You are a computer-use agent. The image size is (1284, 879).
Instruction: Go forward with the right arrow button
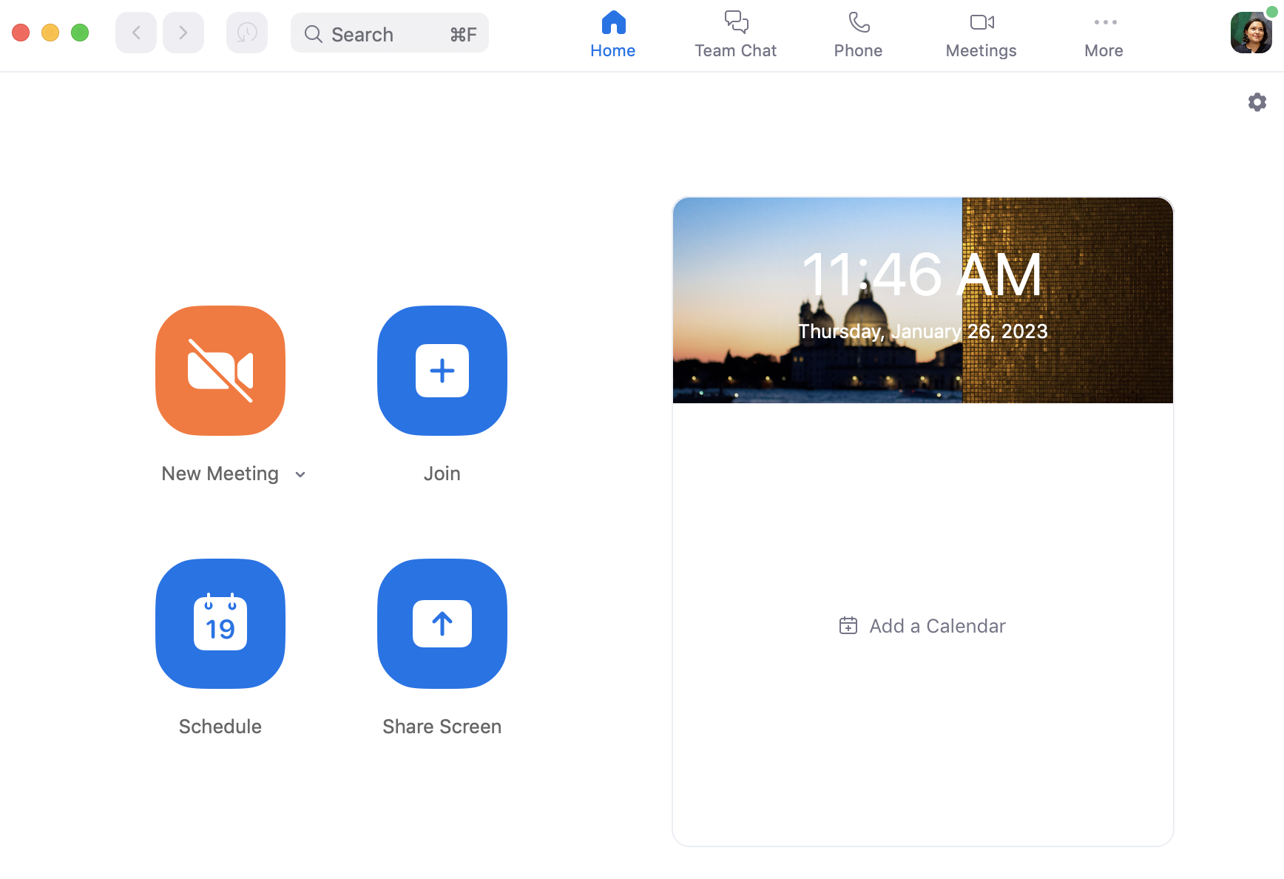[x=183, y=33]
